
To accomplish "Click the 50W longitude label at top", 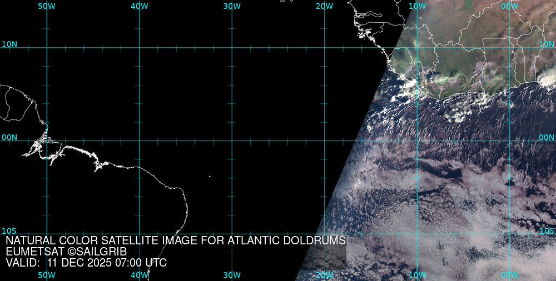I will tap(46, 6).
